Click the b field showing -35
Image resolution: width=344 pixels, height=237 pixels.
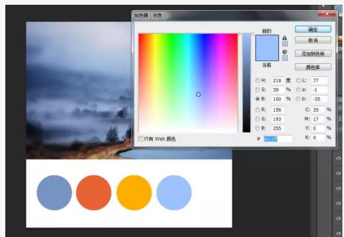(x=320, y=99)
